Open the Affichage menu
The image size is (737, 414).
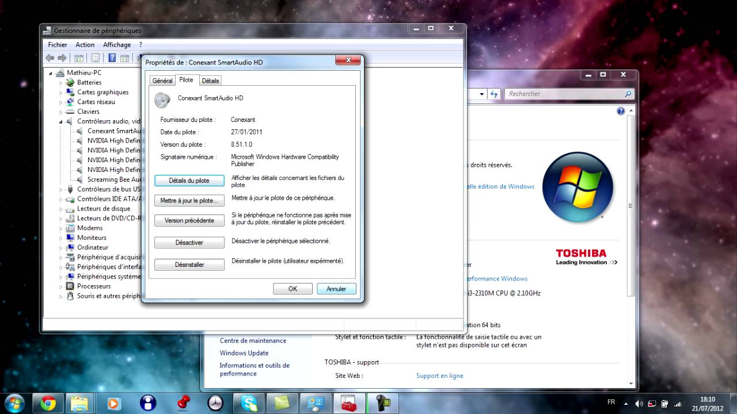[117, 45]
